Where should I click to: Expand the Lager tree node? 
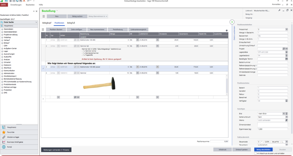(x=2, y=51)
